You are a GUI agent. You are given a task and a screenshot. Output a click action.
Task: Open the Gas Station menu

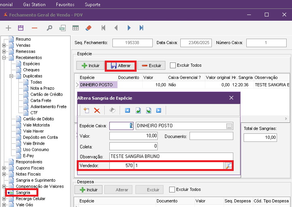point(34,5)
